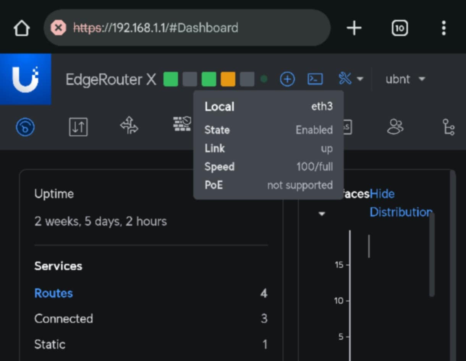This screenshot has height=361, width=466.
Task: Click the PoE not supported value
Action: (x=300, y=185)
